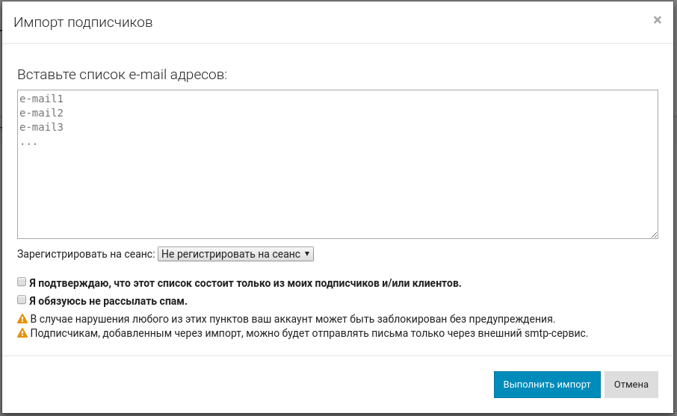Screen dimensions: 677x416
Task: Enable the 'Я обязуюсь не рассылать спам' checkbox
Action: click(22, 300)
